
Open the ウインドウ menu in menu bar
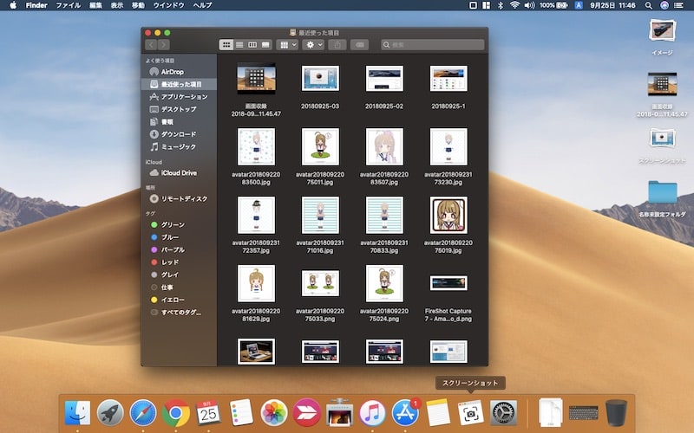170,5
